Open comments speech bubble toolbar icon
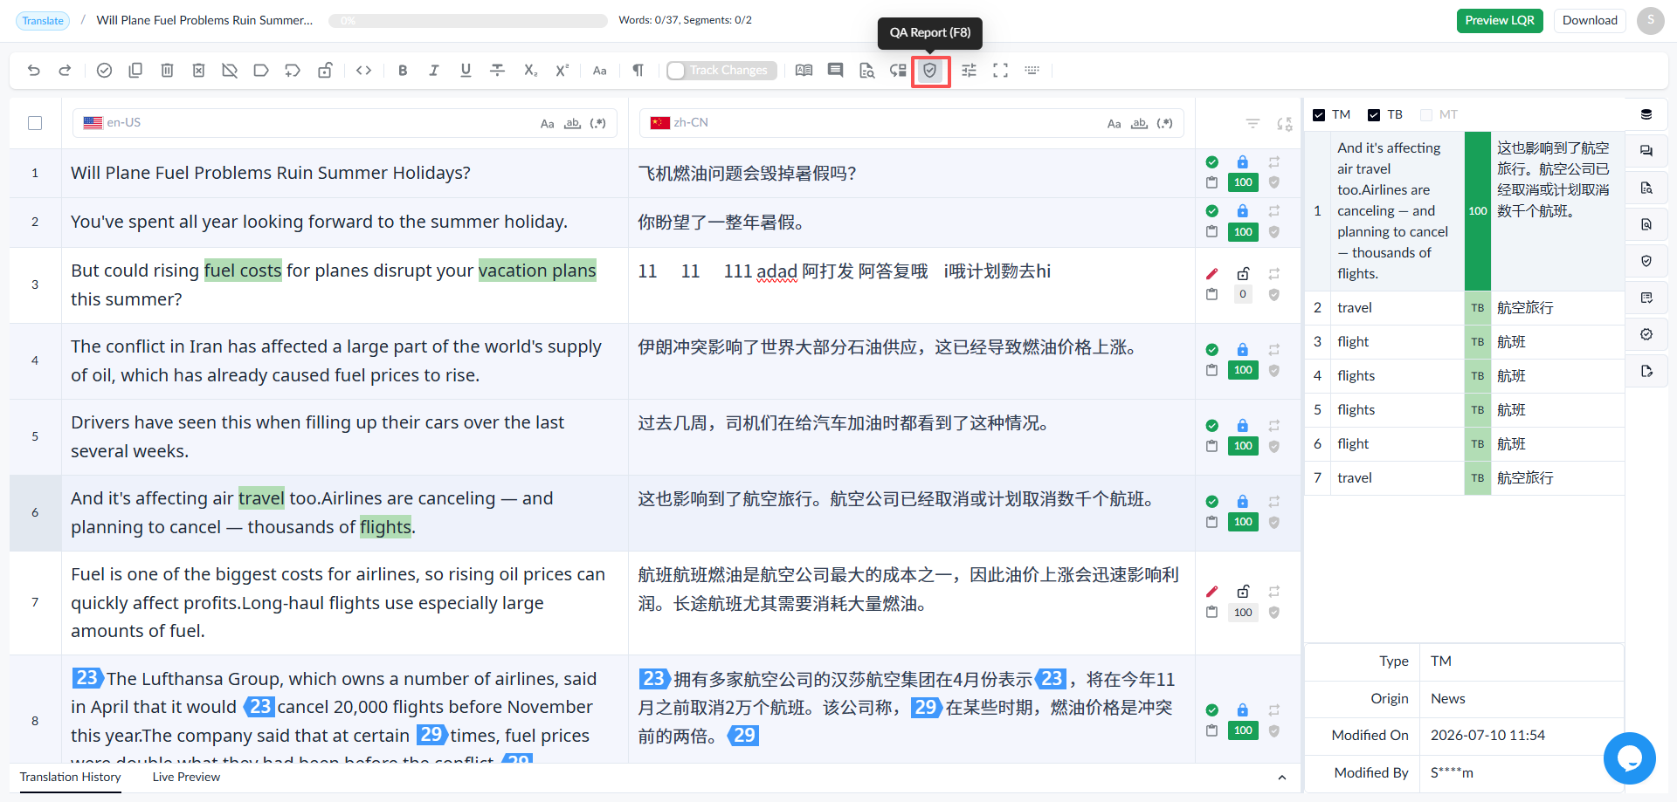 click(x=835, y=71)
